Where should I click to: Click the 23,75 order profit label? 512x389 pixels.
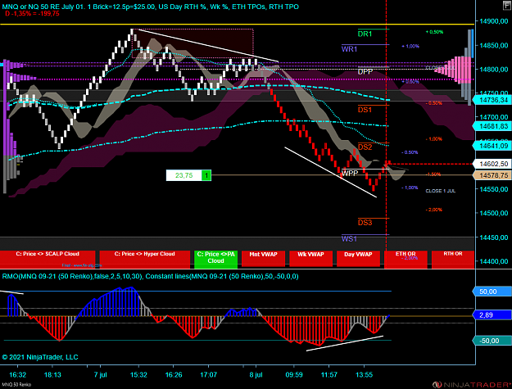tap(184, 175)
